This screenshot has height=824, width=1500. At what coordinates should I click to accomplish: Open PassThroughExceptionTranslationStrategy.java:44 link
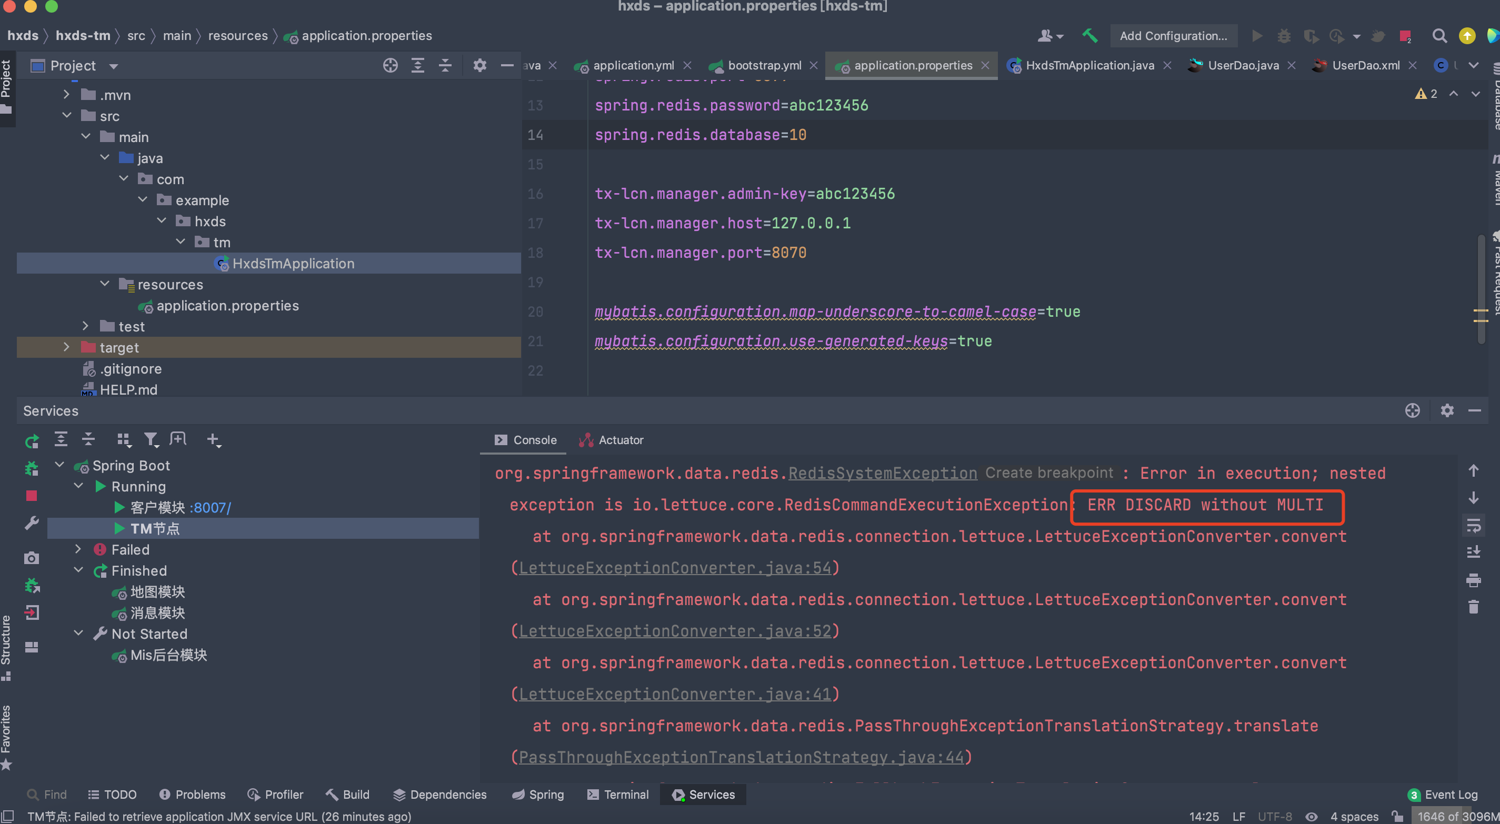click(741, 757)
